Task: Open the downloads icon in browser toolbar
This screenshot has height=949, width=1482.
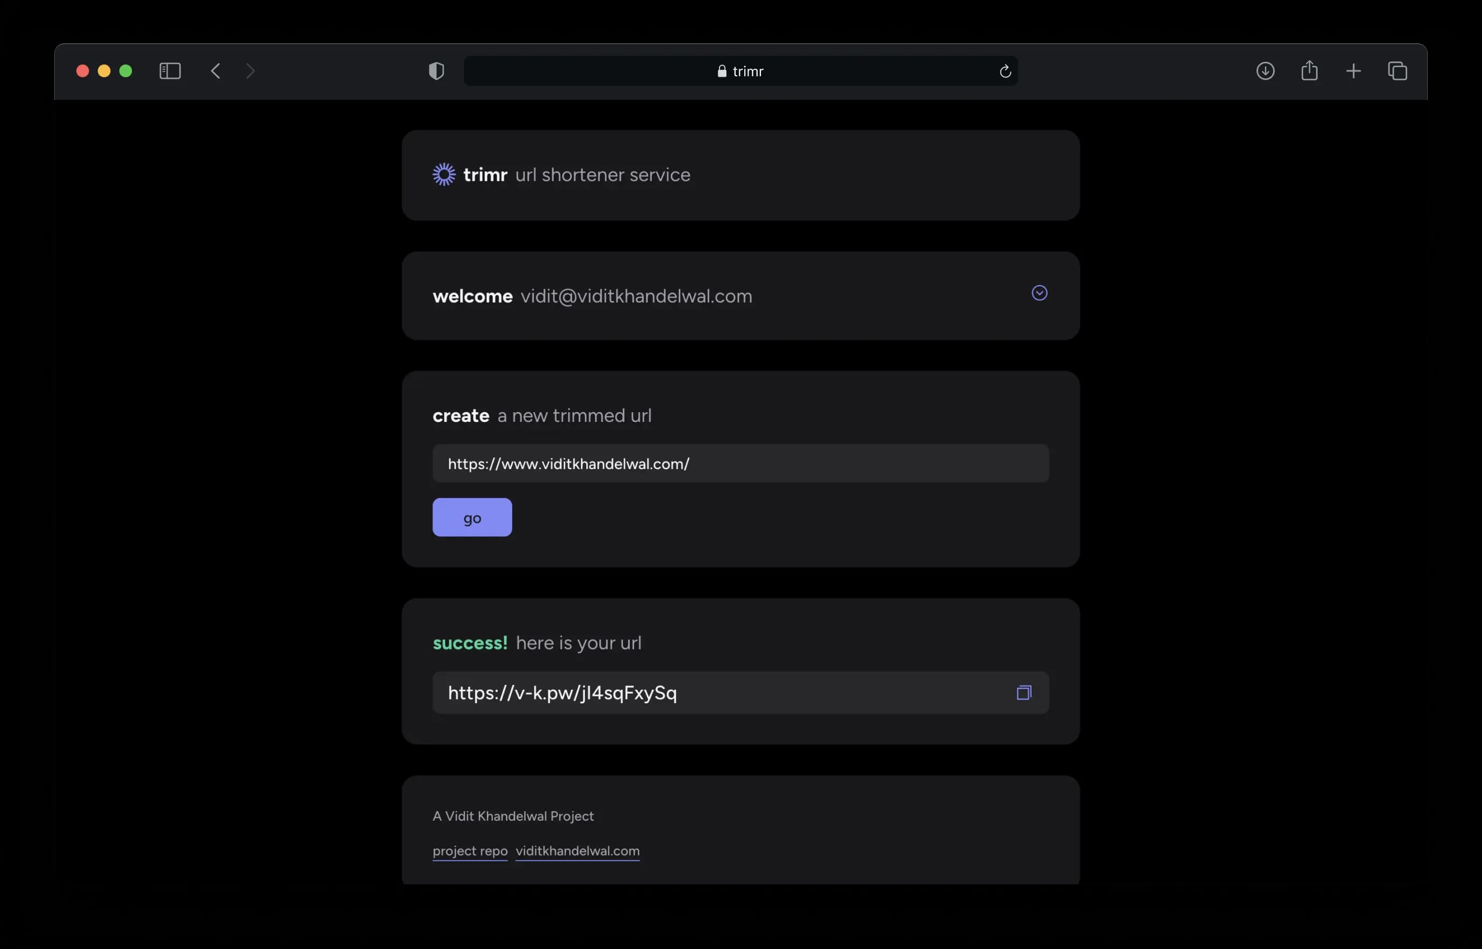Action: coord(1265,71)
